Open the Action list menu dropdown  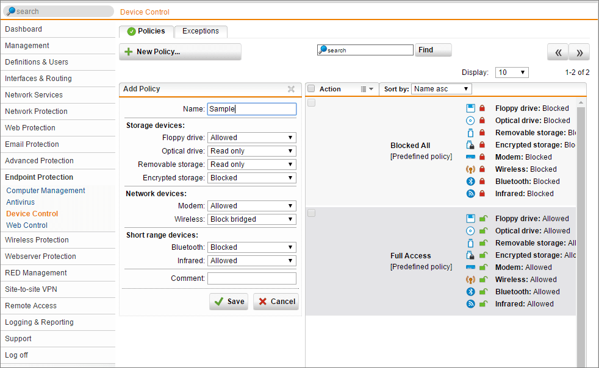point(367,89)
